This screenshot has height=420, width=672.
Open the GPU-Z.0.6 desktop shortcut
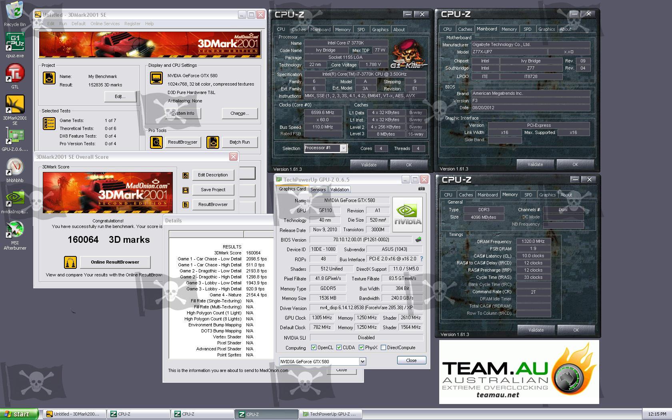[15, 140]
